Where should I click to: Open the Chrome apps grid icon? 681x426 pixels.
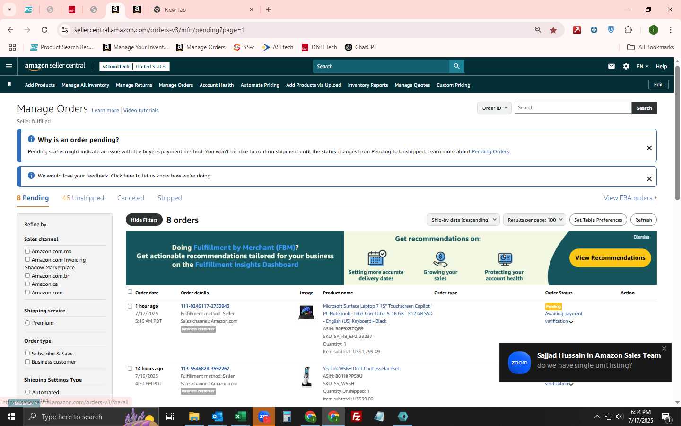point(12,47)
